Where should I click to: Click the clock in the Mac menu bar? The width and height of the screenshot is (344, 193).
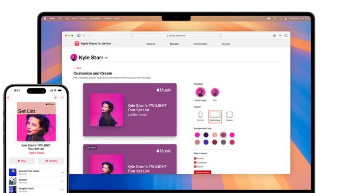point(299,19)
